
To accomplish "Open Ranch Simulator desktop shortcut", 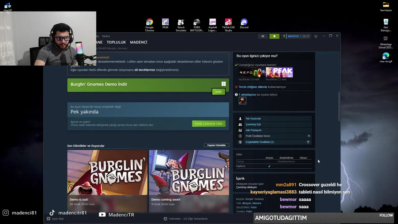I will [x=181, y=26].
